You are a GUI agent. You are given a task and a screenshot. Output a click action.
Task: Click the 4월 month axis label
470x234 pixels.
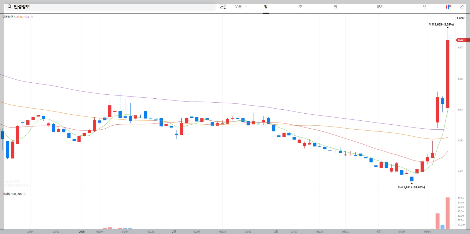point(379,232)
